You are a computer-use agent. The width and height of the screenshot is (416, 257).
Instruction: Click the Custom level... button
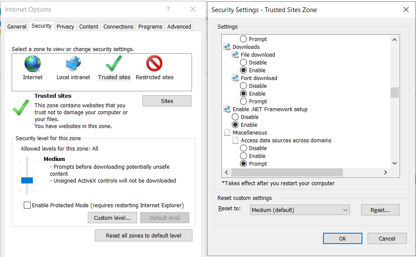pyautogui.click(x=112, y=218)
